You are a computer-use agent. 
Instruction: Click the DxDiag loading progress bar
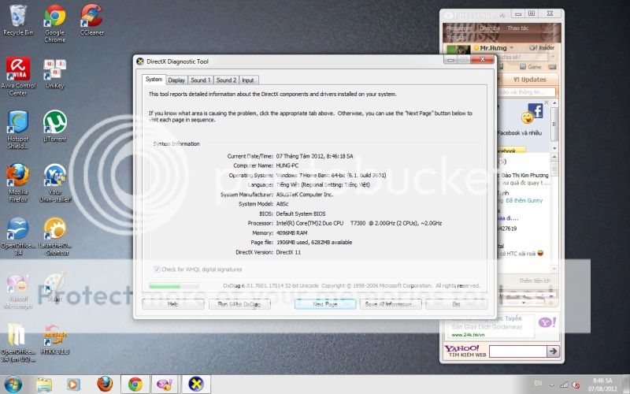point(174,286)
